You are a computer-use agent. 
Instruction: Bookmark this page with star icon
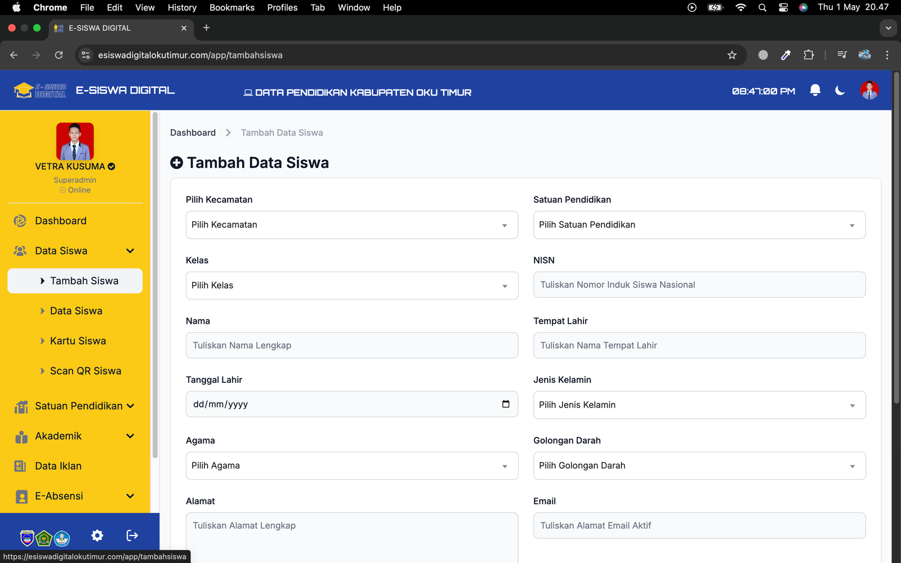731,55
